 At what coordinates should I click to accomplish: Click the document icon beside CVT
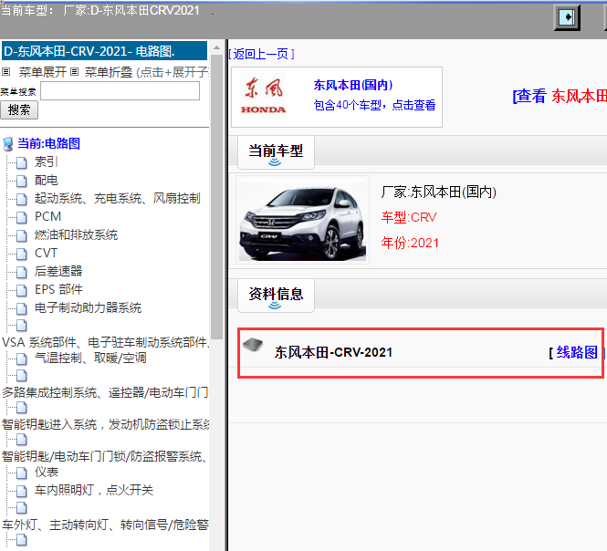(x=22, y=254)
